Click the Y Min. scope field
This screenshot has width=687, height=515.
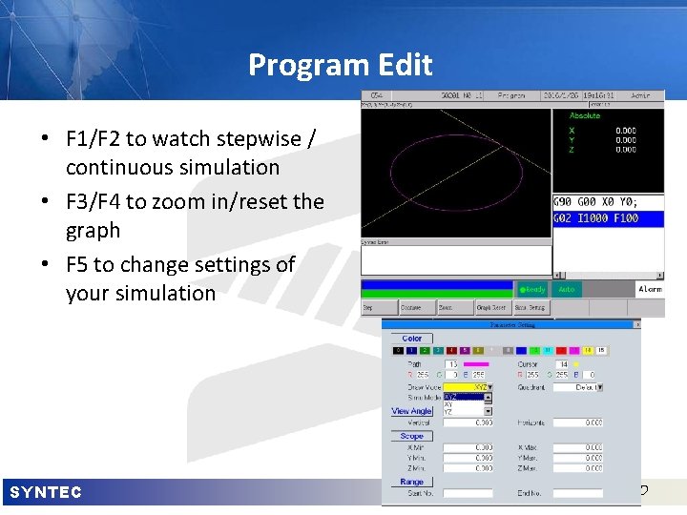pos(468,458)
